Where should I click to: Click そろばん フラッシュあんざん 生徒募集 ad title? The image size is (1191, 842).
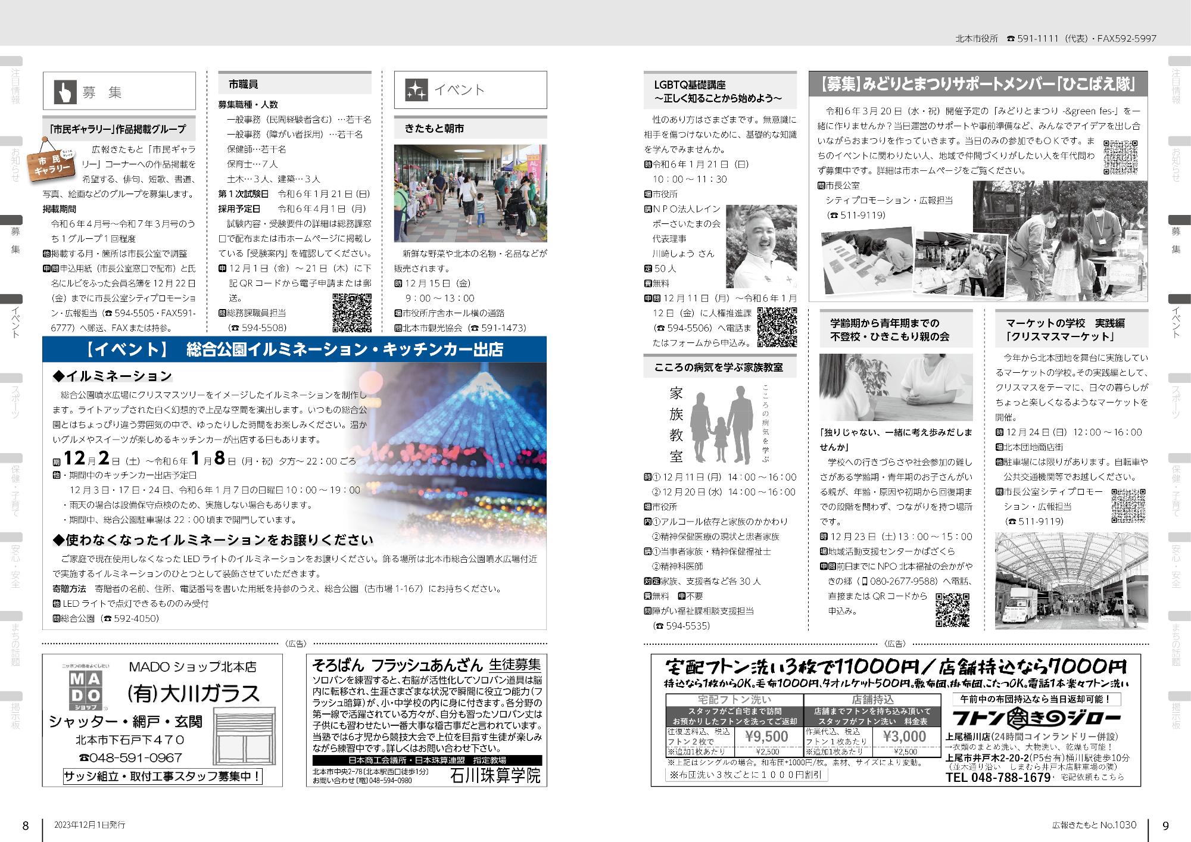click(x=426, y=665)
